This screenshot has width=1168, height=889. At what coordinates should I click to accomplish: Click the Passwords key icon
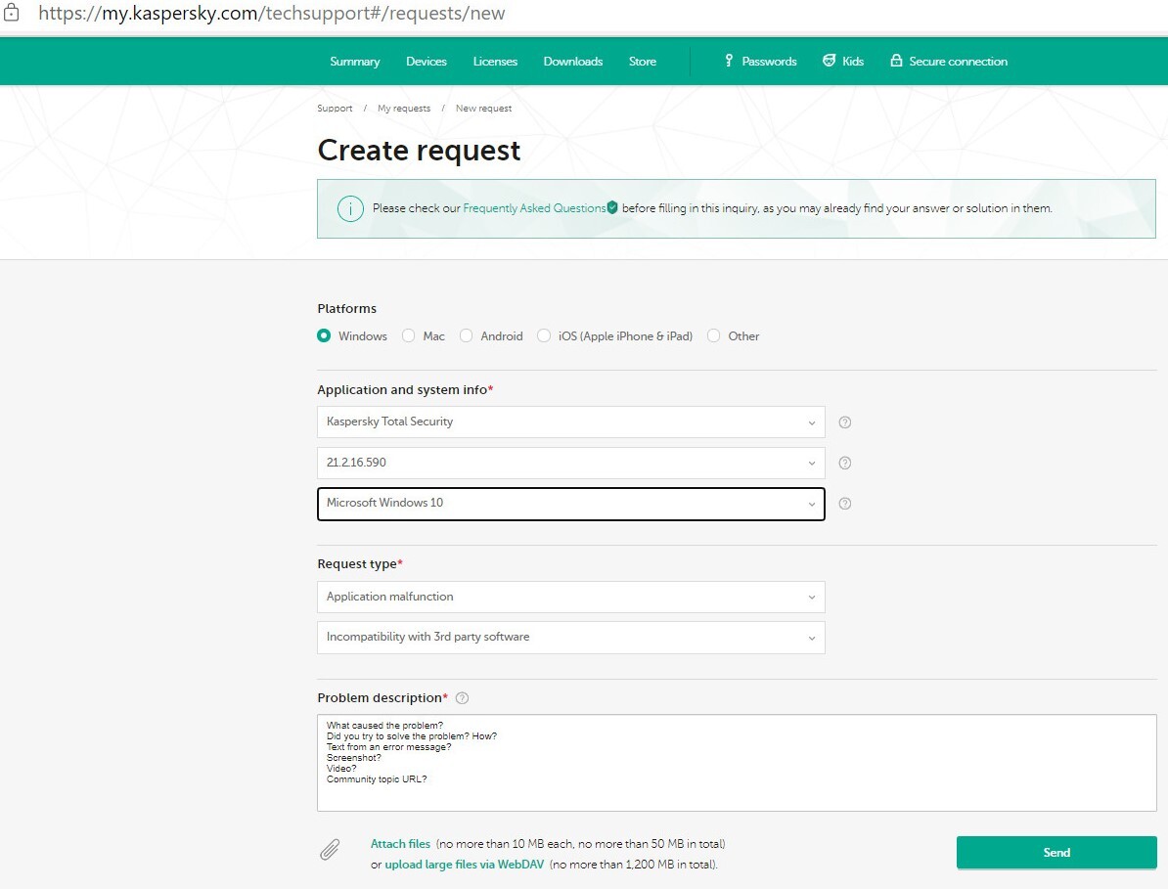tap(729, 61)
